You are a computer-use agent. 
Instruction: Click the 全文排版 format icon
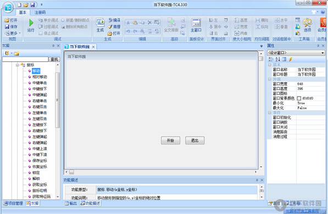[171, 22]
